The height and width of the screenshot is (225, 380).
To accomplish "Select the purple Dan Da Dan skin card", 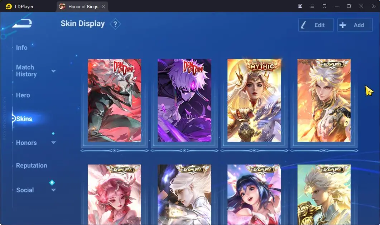I will pos(184,100).
